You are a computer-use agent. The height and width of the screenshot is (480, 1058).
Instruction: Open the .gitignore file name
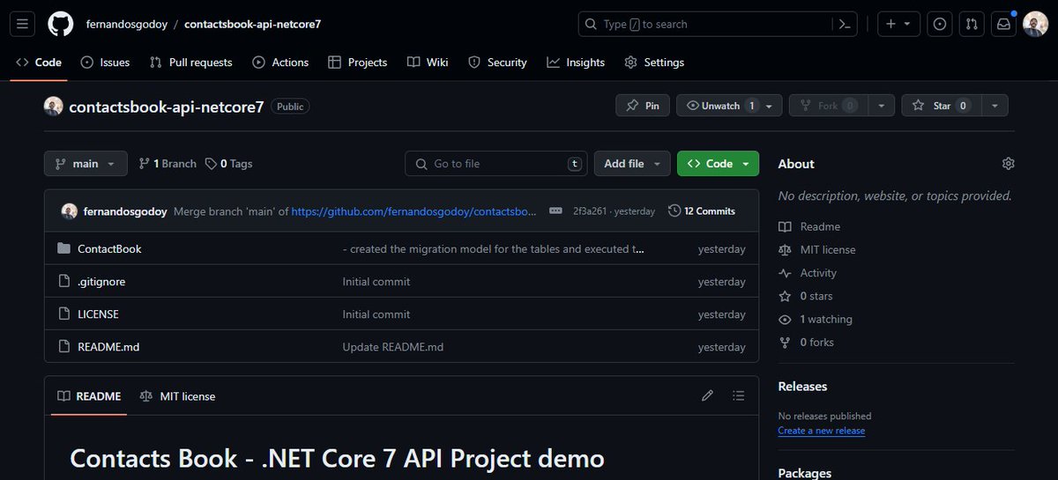click(101, 282)
